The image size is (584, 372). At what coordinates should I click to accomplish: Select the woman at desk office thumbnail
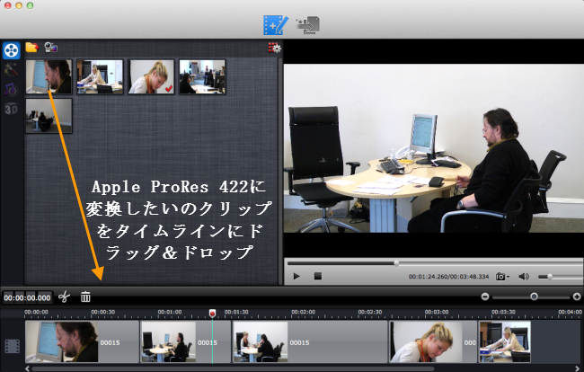[100, 76]
